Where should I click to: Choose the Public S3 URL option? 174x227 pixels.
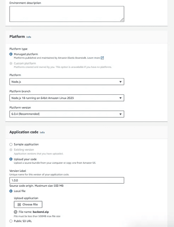(11, 221)
